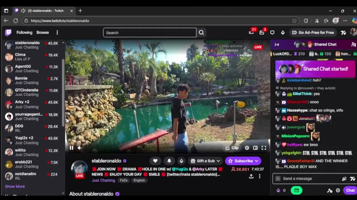Collapse the chat panel with the arrow icon

point(277,44)
